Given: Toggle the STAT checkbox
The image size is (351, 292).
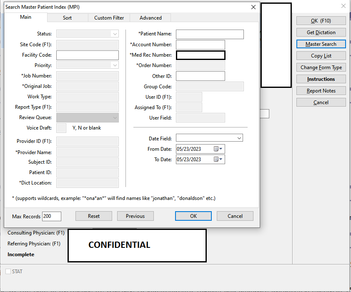Looking at the screenshot, I should 8,272.
